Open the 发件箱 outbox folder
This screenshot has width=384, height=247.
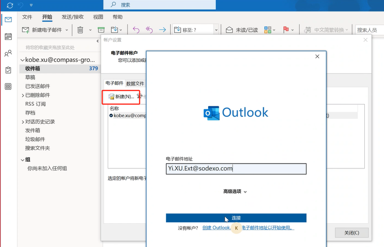click(x=33, y=130)
